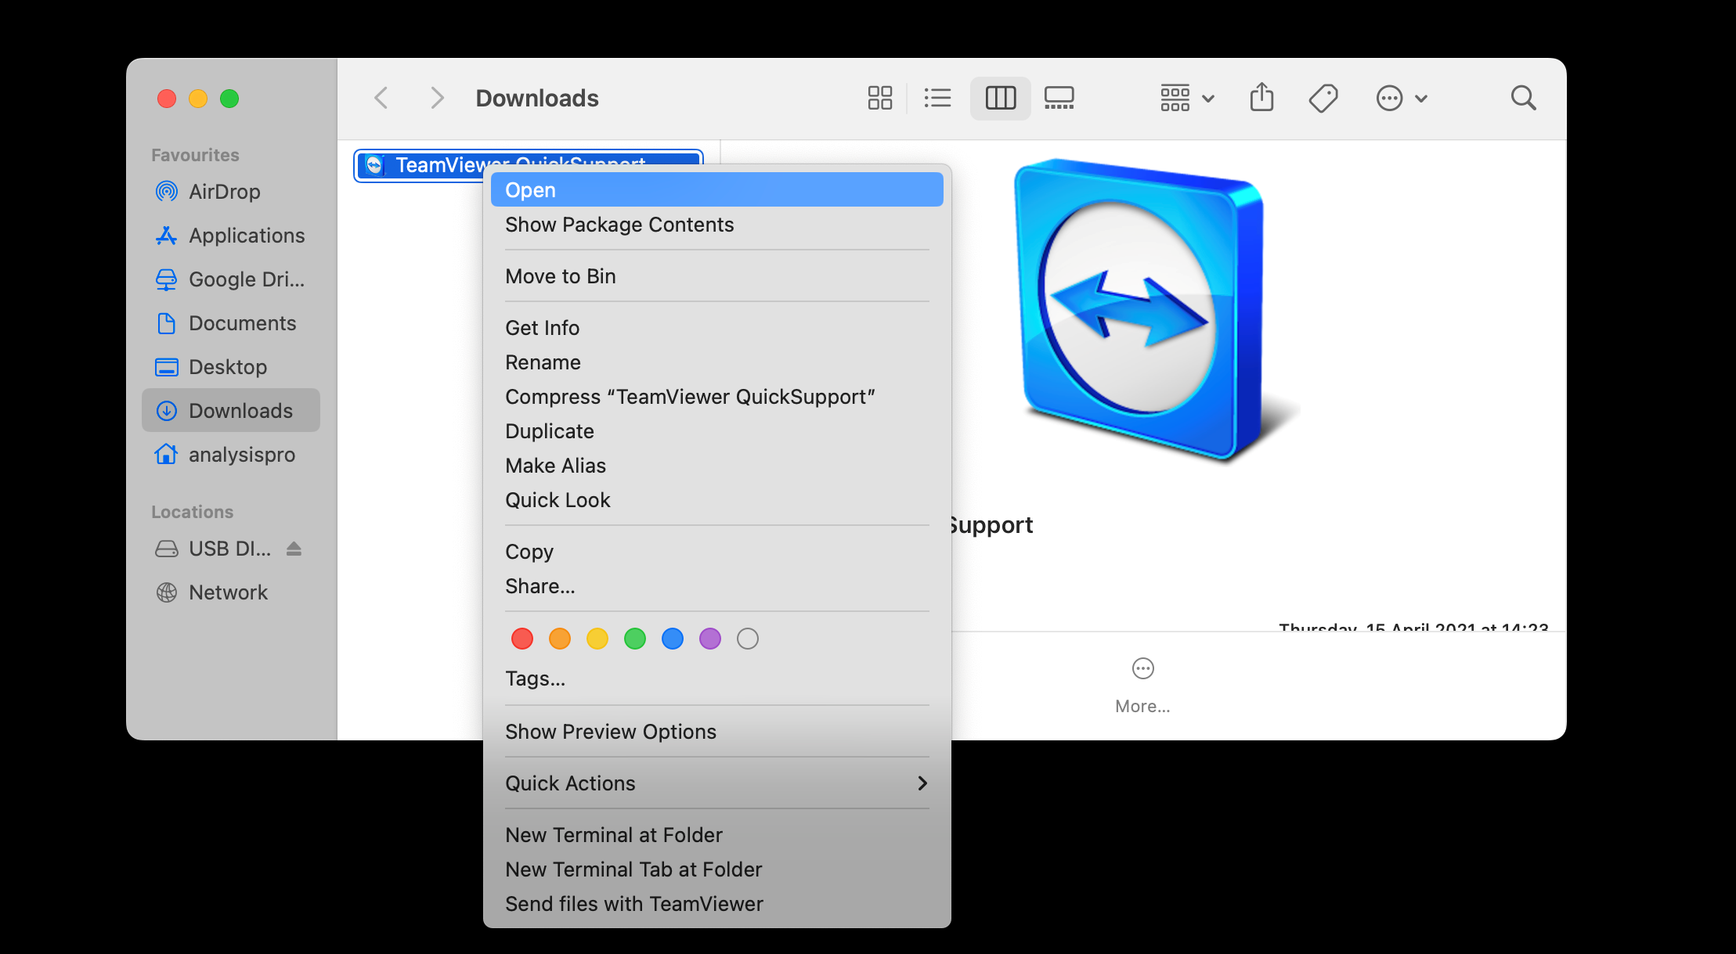Choose Get Info
The image size is (1736, 954).
(716, 328)
